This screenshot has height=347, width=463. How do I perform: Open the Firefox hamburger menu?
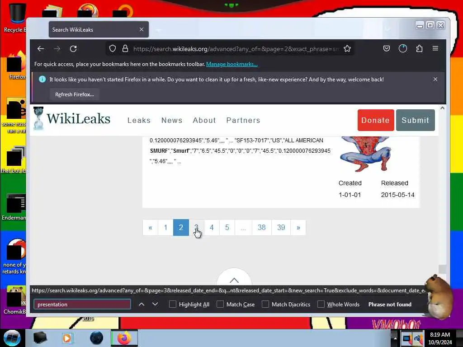[x=435, y=48]
